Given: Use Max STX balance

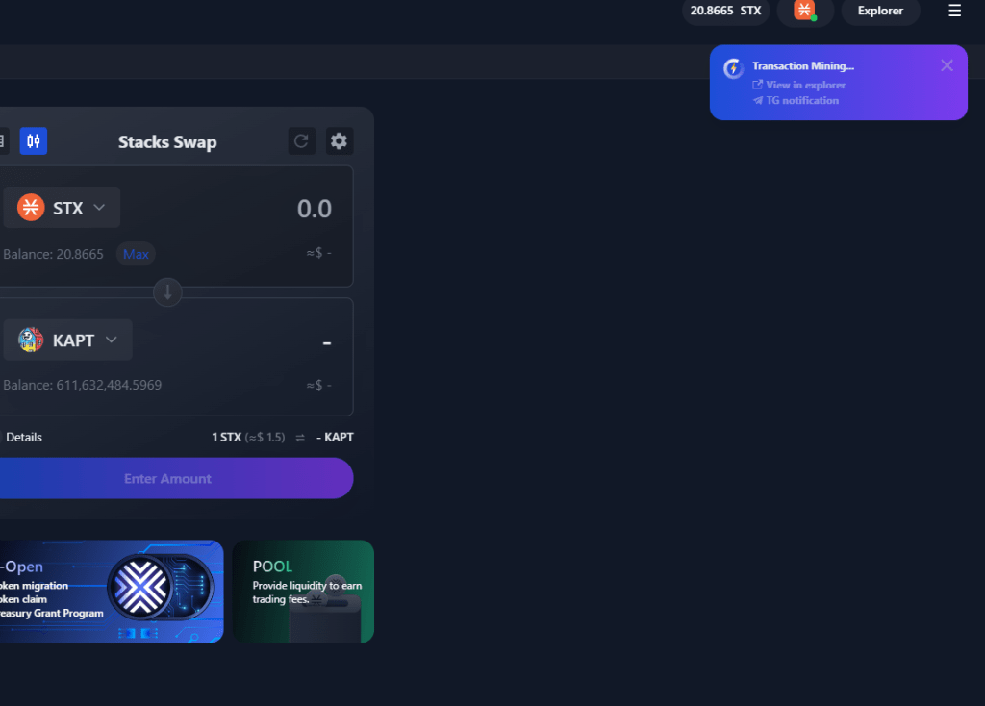Looking at the screenshot, I should pos(136,254).
